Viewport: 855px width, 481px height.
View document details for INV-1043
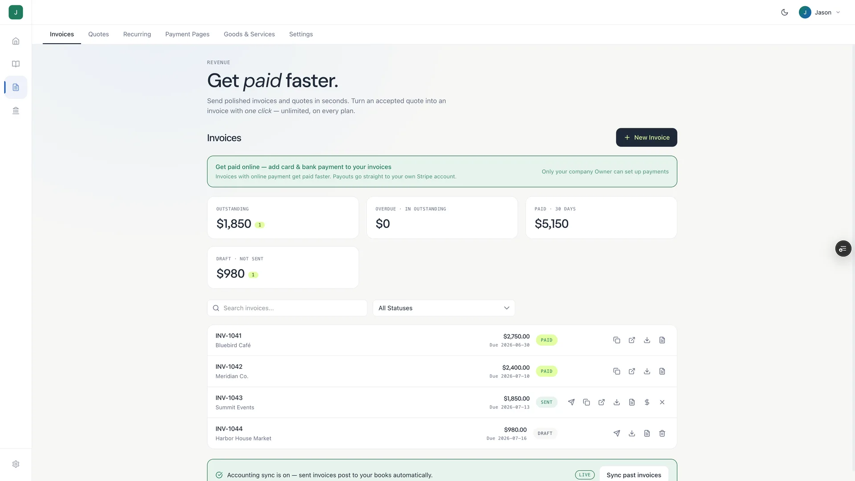632,402
